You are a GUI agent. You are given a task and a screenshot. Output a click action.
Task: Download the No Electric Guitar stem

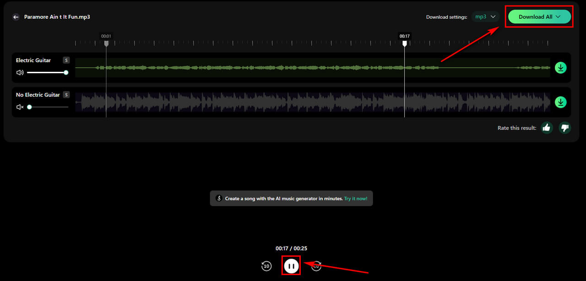(x=561, y=102)
